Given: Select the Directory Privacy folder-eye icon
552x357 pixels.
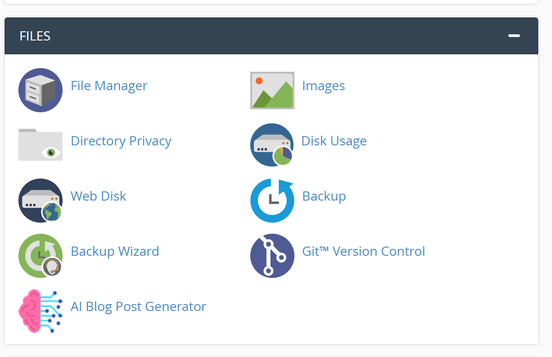Looking at the screenshot, I should [40, 145].
